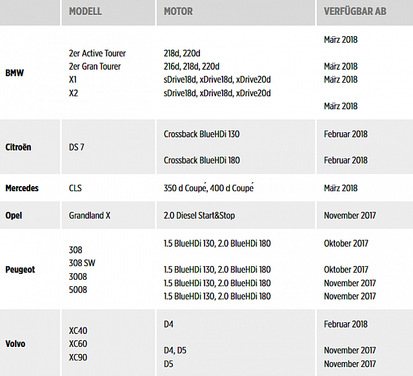The width and height of the screenshot is (413, 376).
Task: Select the Opel brand cell
Action: pyautogui.click(x=14, y=215)
